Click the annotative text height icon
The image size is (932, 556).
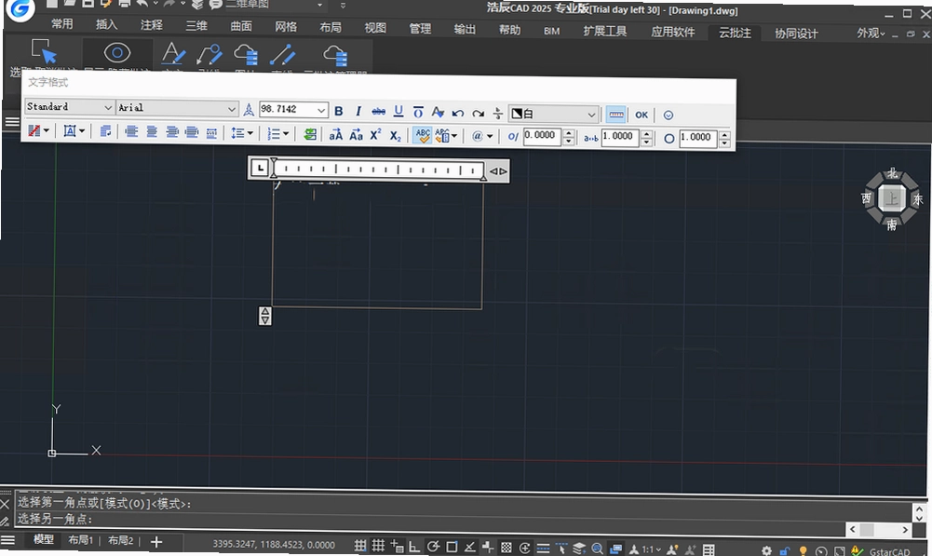pos(249,109)
